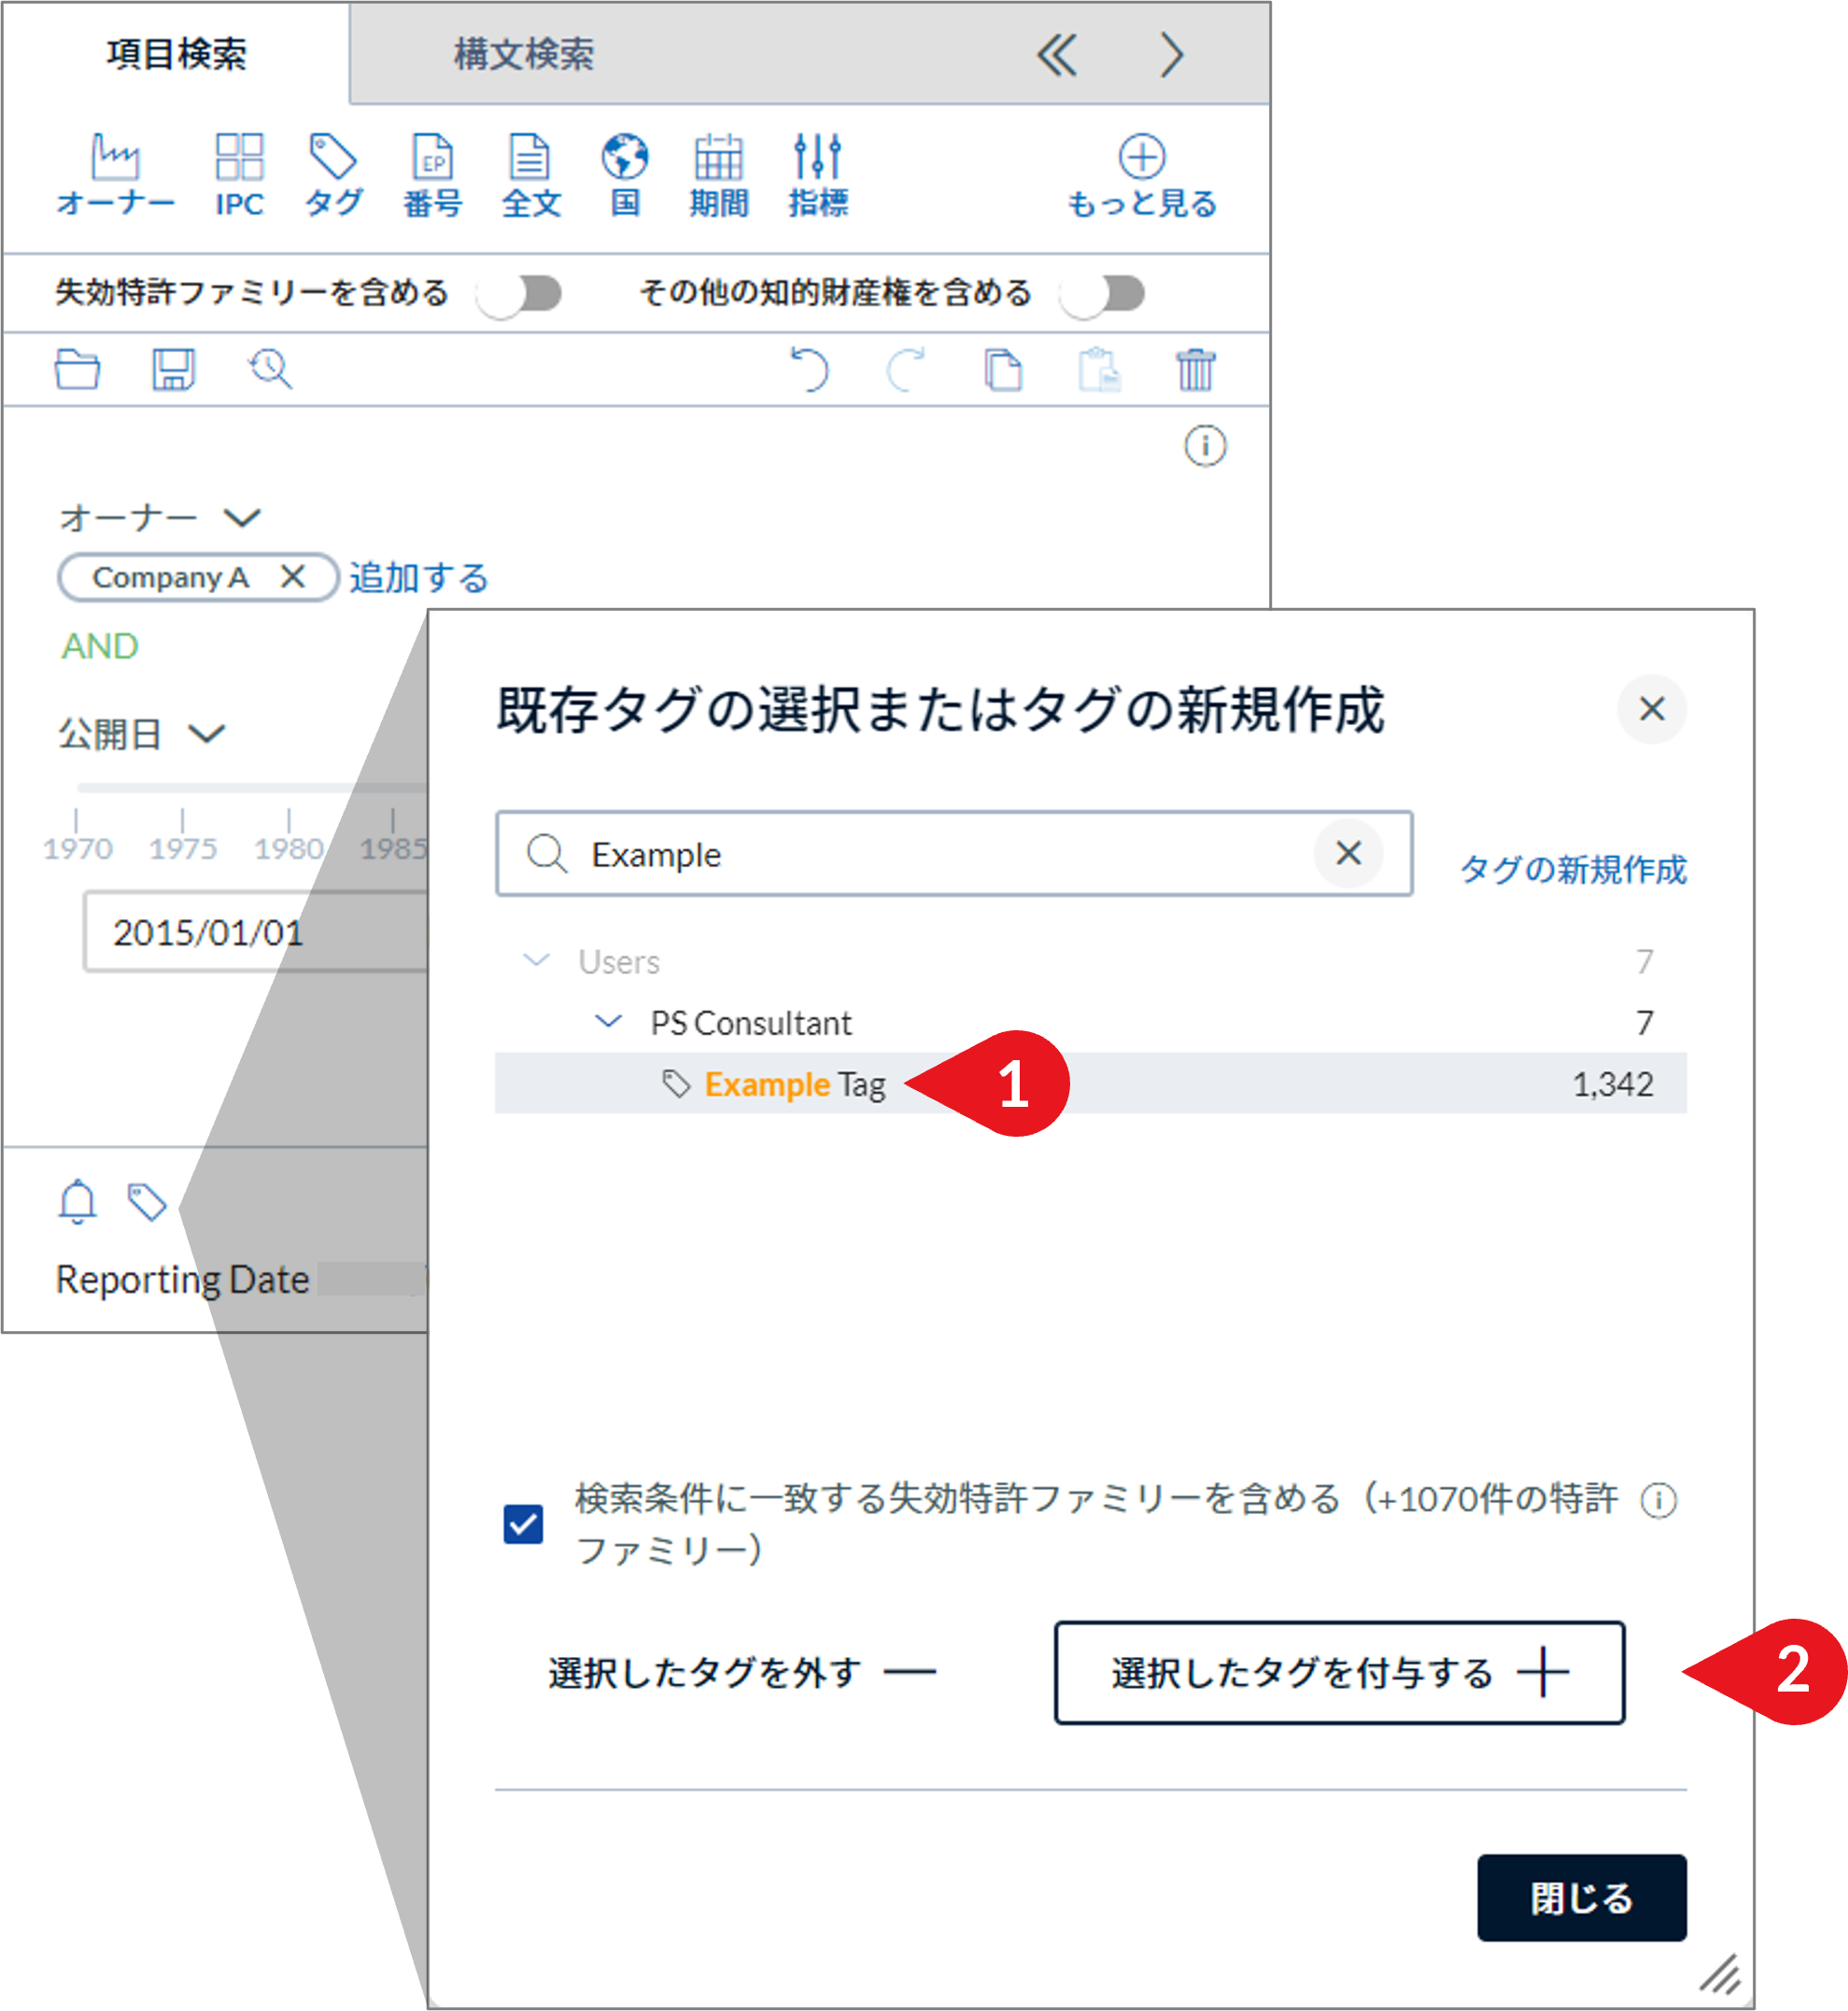Viewport: 1848px width, 2011px height.
Task: Click 選択したタグを付与する button
Action: click(x=1339, y=1672)
